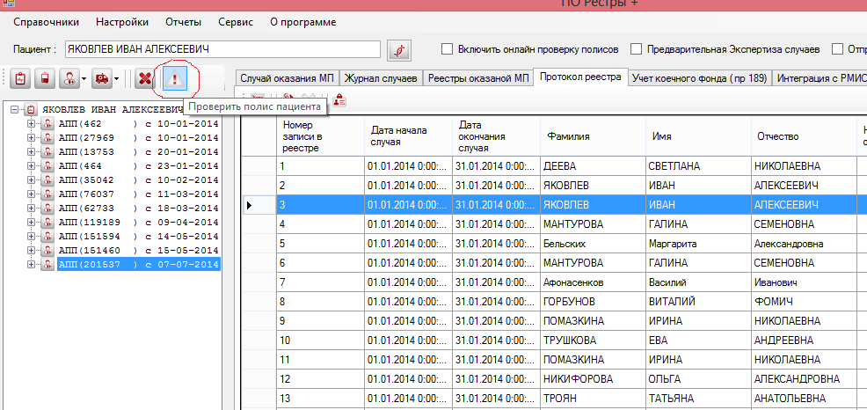Viewport: 867px width, 410px height.
Task: Click the doctor icon on АПП(201537) row
Action: click(48, 265)
